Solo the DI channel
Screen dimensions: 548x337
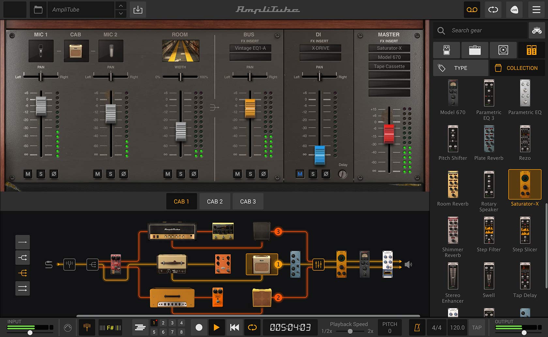coord(313,174)
